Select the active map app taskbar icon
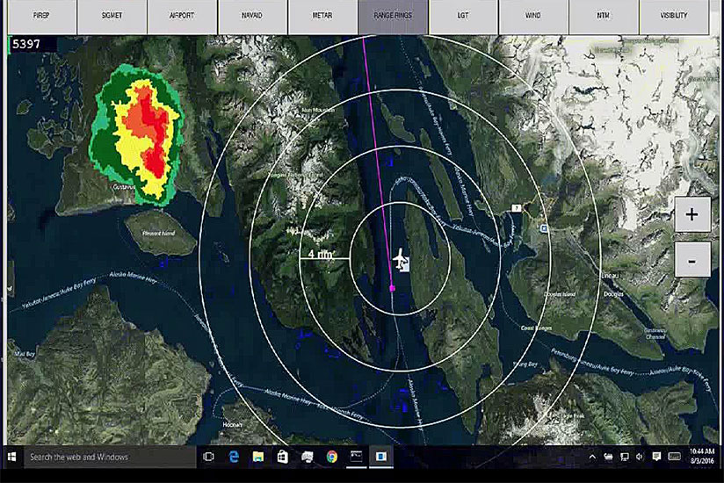Viewport: 724px width, 483px height. point(381,457)
